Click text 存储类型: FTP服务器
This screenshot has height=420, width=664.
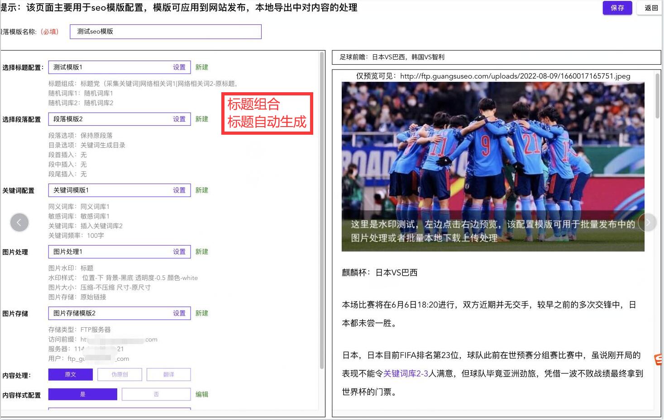80,330
